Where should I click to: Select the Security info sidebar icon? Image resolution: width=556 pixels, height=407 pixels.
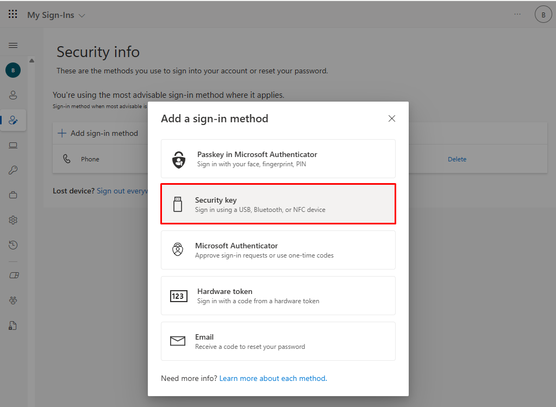[13, 120]
